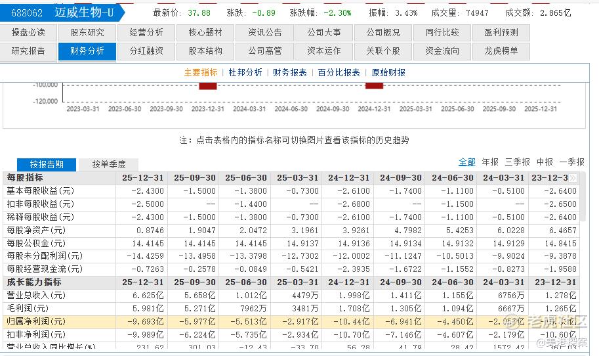The image size is (599, 356).
Task: Open the 核心题材 tab
Action: (x=205, y=32)
